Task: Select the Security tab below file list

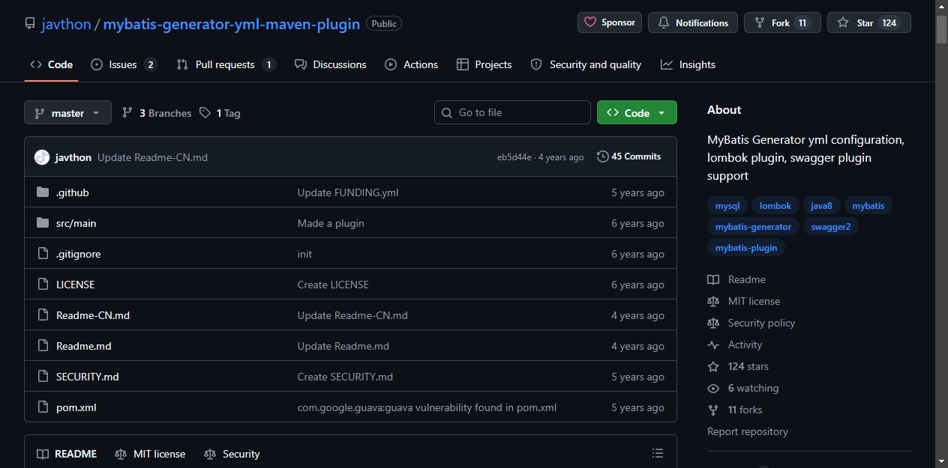Action: click(232, 454)
